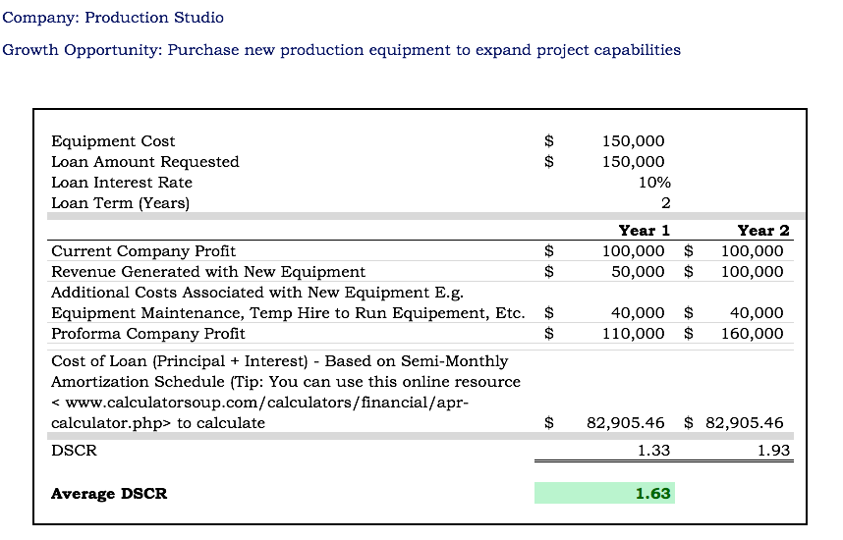843x540 pixels.
Task: Click Year 1 Additional Costs value 40,000
Action: coord(638,313)
